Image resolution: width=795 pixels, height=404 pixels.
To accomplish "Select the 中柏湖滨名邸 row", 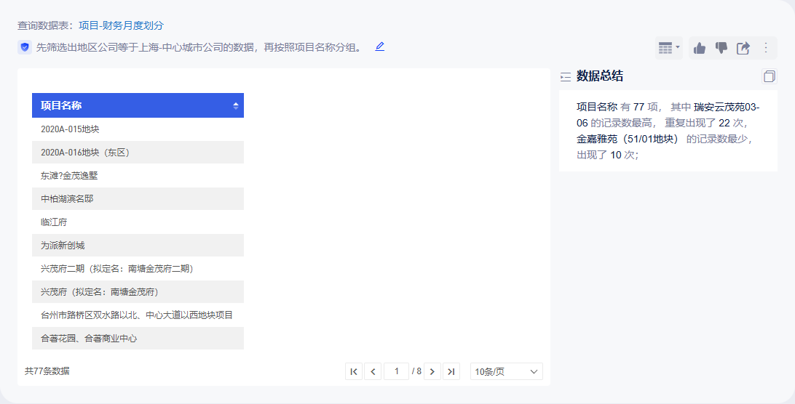I will [x=138, y=199].
